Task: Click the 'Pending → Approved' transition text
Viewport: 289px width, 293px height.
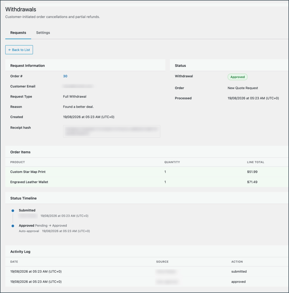Action: (x=51, y=226)
